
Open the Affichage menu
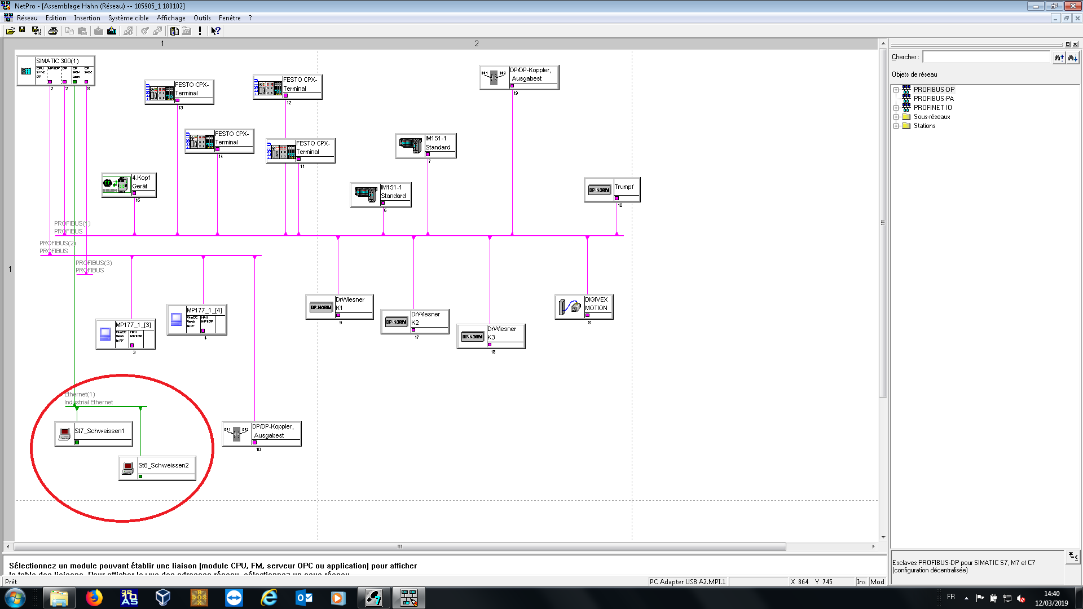(171, 18)
